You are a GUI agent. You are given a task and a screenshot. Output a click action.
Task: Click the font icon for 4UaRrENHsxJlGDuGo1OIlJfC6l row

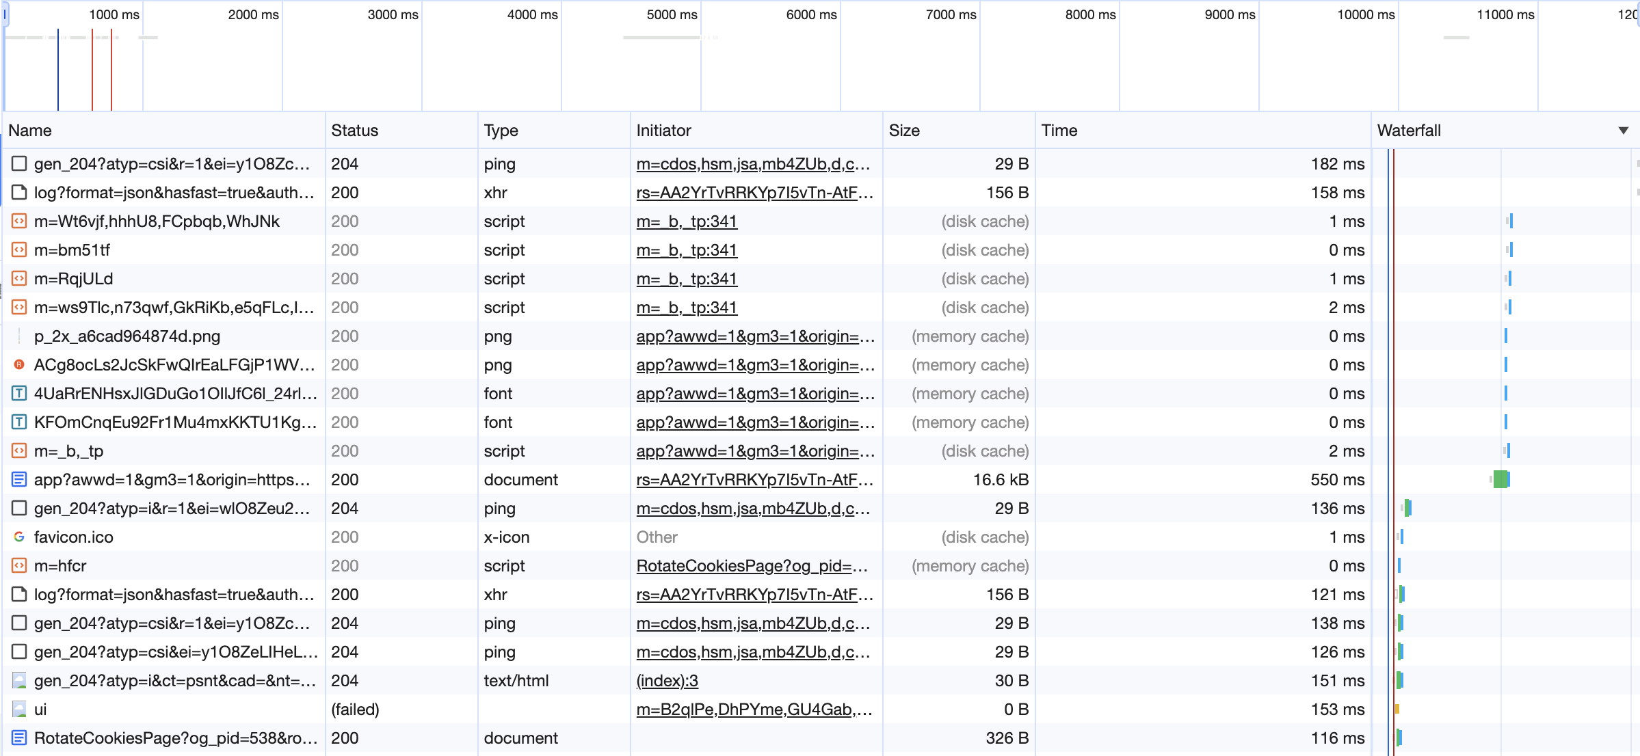click(x=19, y=394)
